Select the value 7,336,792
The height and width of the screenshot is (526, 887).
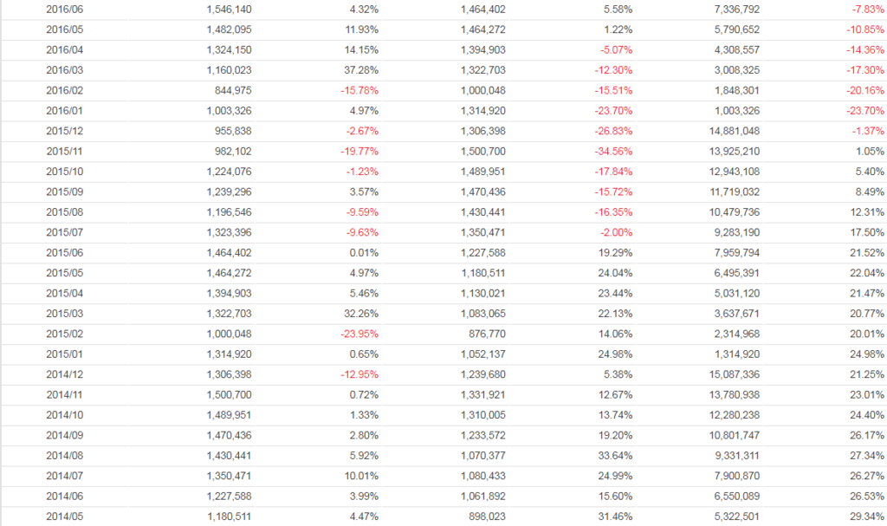tap(735, 10)
